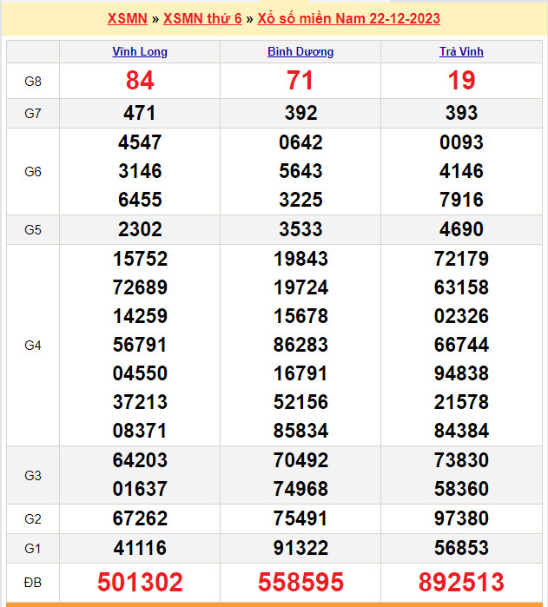Select Bình Dương special prize 558595
Viewport: 548px width, 607px height.
(x=300, y=581)
